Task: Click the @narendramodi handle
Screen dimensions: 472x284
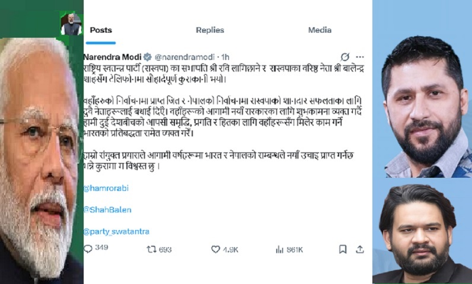Action: click(184, 57)
